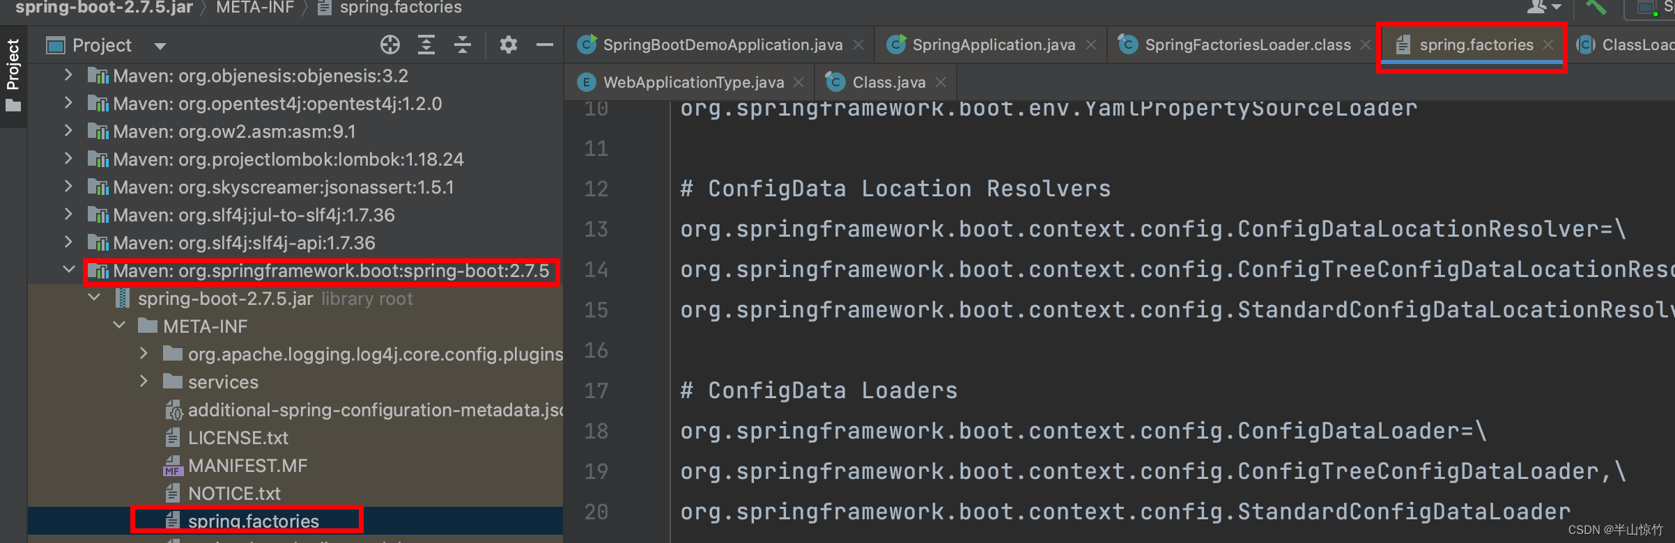
Task: Click the StandardConfigDataLoader line
Action: (x=1125, y=512)
